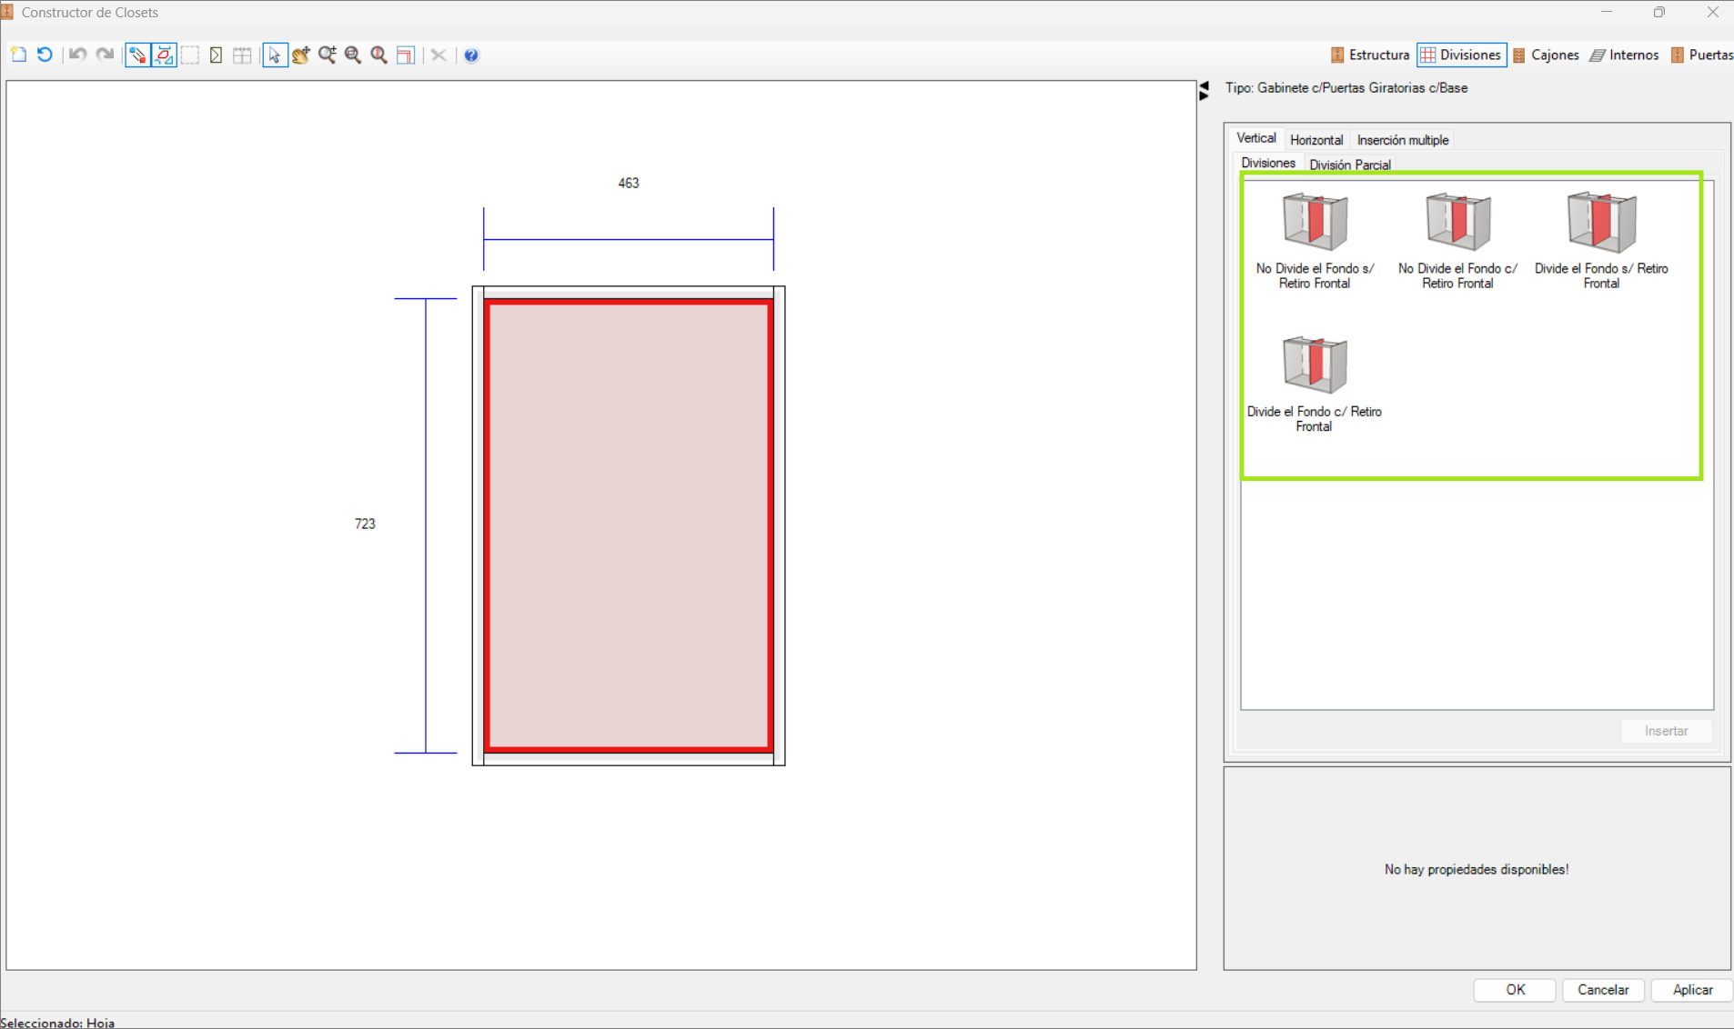The image size is (1734, 1029).
Task: Restore the Constructor de Closets window
Action: (x=1659, y=13)
